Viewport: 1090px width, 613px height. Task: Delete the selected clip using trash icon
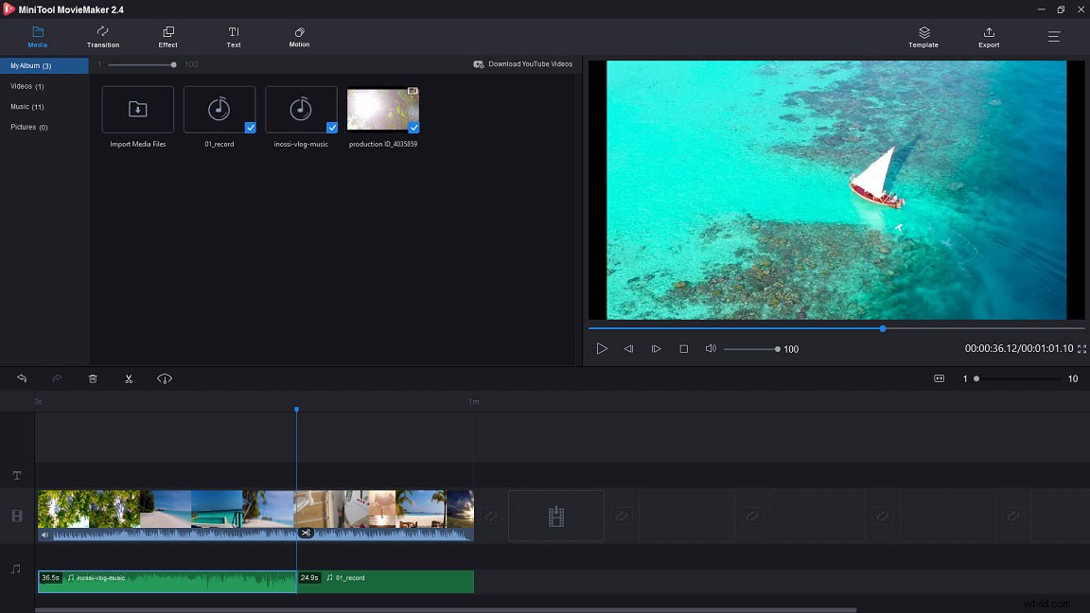(x=92, y=378)
